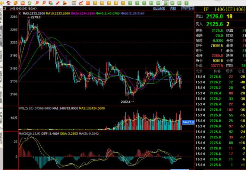
Task: Click the blue 74477.0 volume marker
Action: [x=187, y=122]
